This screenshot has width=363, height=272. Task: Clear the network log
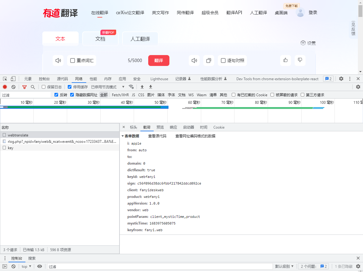13,87
